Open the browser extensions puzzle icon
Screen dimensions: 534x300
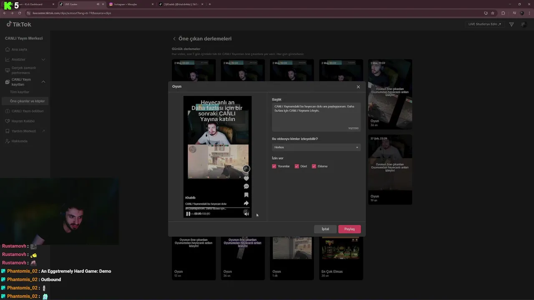[x=503, y=13]
